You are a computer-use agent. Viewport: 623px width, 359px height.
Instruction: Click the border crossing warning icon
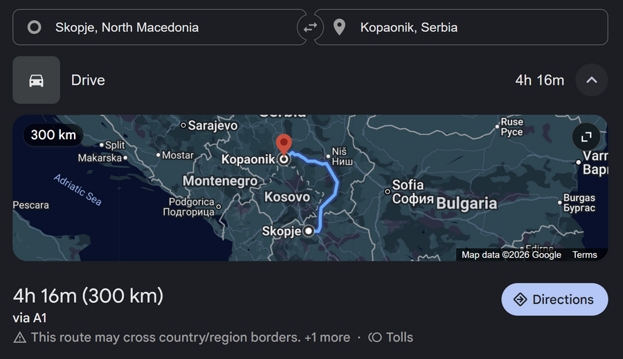click(19, 338)
